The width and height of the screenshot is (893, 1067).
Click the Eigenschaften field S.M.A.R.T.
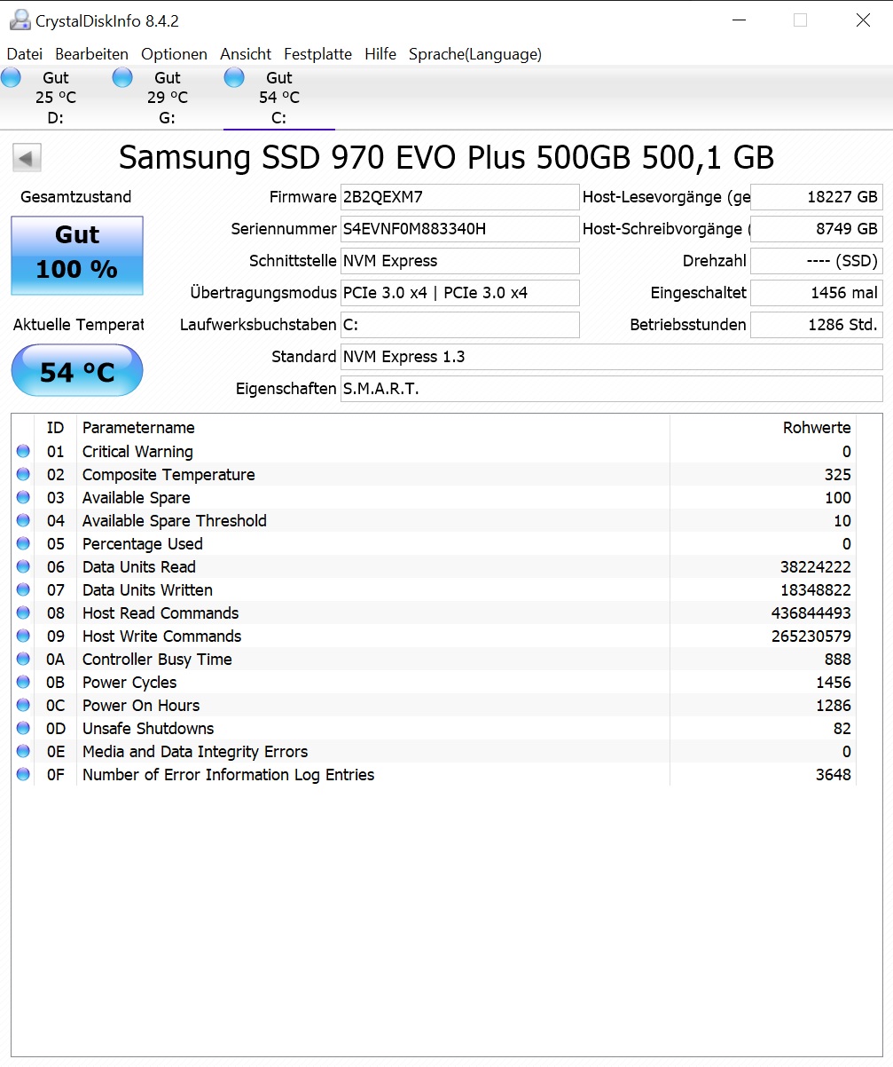click(612, 389)
